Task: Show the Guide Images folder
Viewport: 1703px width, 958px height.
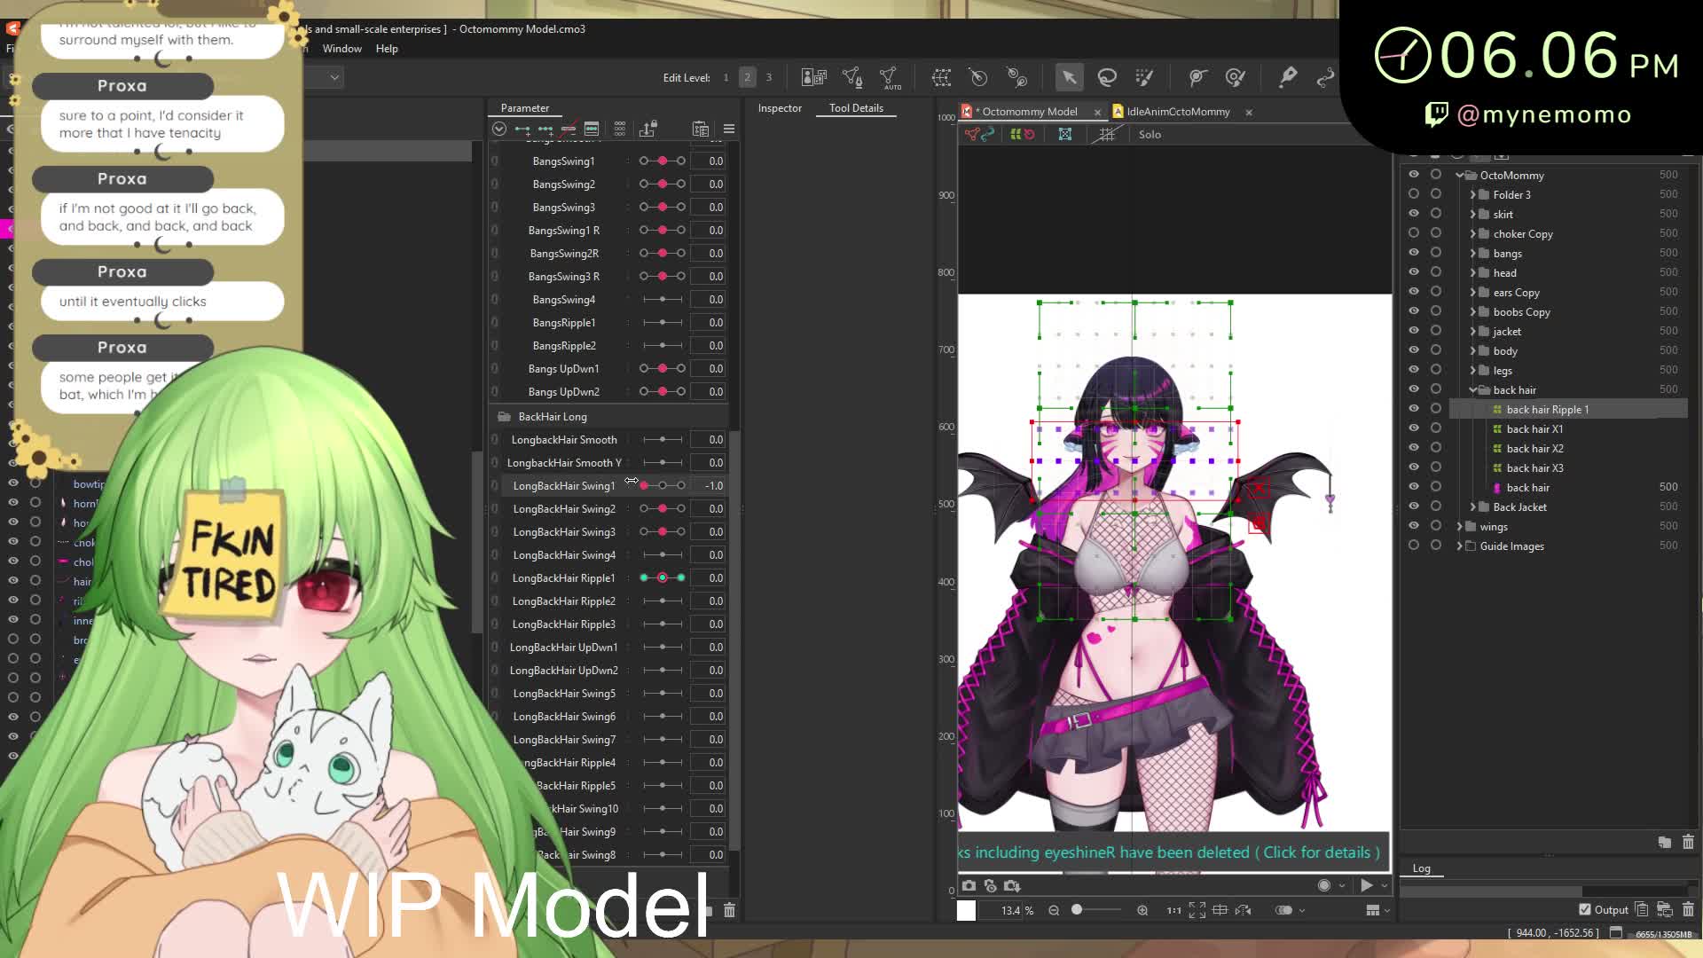Action: tap(1414, 546)
